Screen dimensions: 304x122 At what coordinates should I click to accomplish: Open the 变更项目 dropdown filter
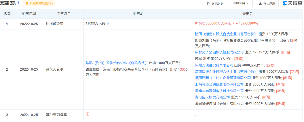(241, 3)
